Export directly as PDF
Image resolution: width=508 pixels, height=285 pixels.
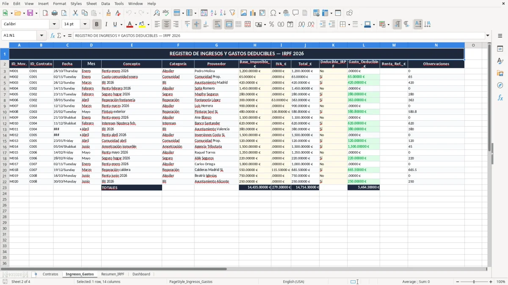coord(45,13)
